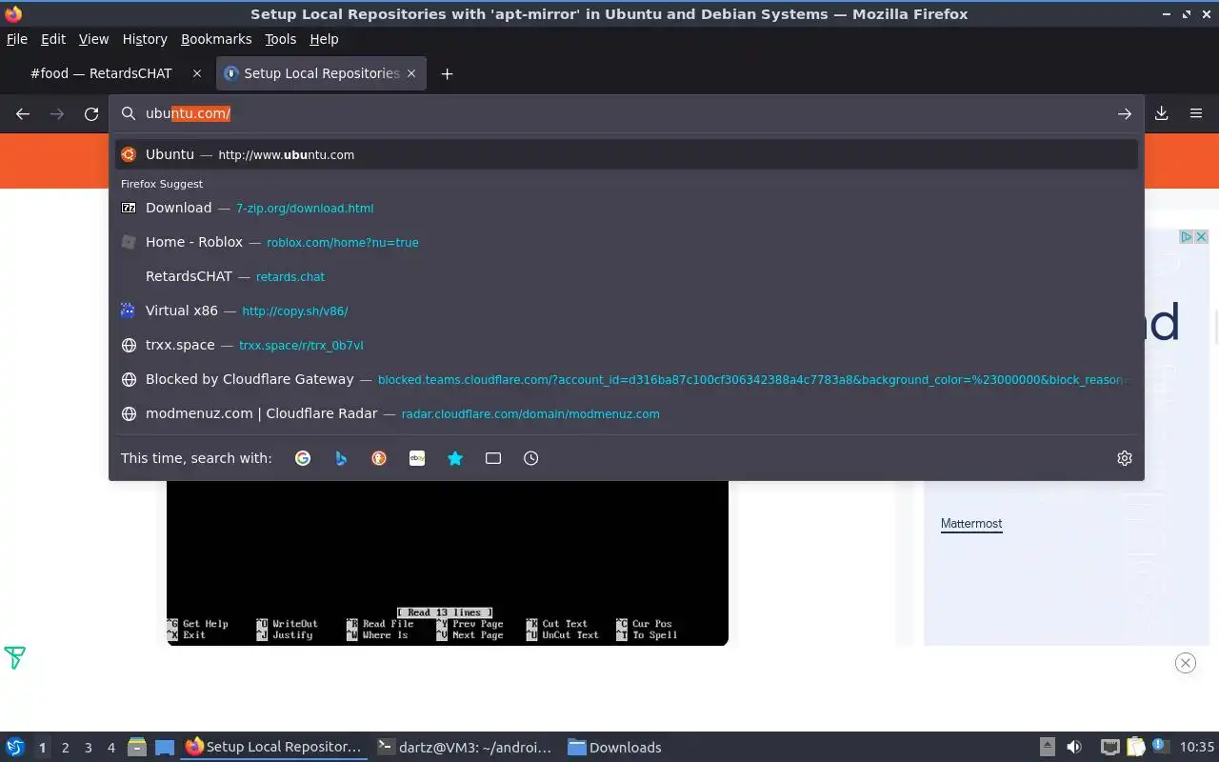Select the 7-zip Download suggestion
The image size is (1219, 762).
pos(627,208)
